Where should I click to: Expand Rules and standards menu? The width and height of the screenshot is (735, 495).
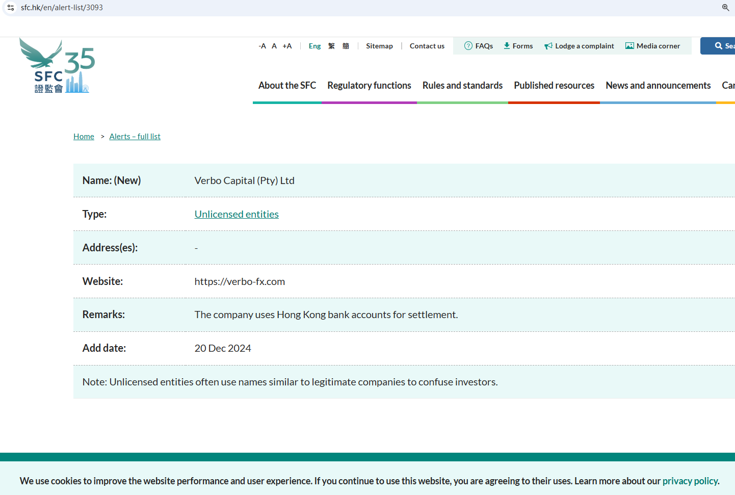tap(462, 86)
